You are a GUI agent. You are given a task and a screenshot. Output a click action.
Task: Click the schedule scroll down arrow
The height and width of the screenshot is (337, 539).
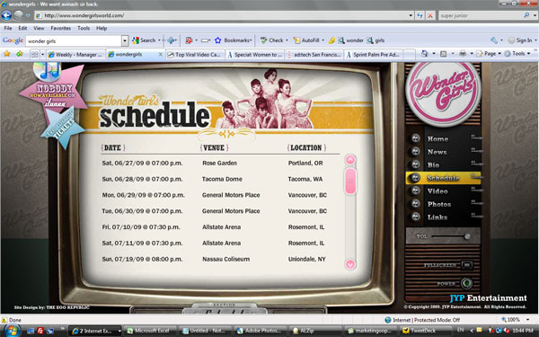pyautogui.click(x=350, y=264)
